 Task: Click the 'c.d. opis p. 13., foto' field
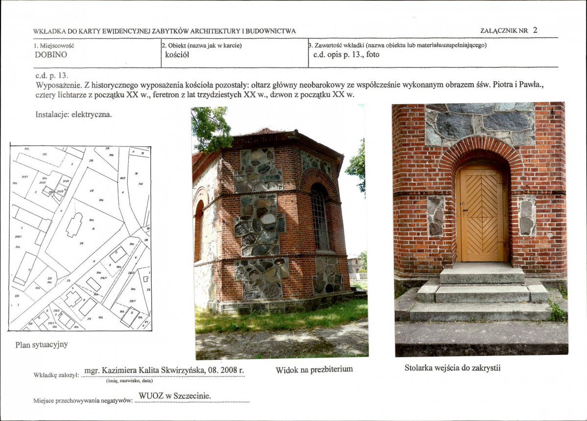point(346,55)
